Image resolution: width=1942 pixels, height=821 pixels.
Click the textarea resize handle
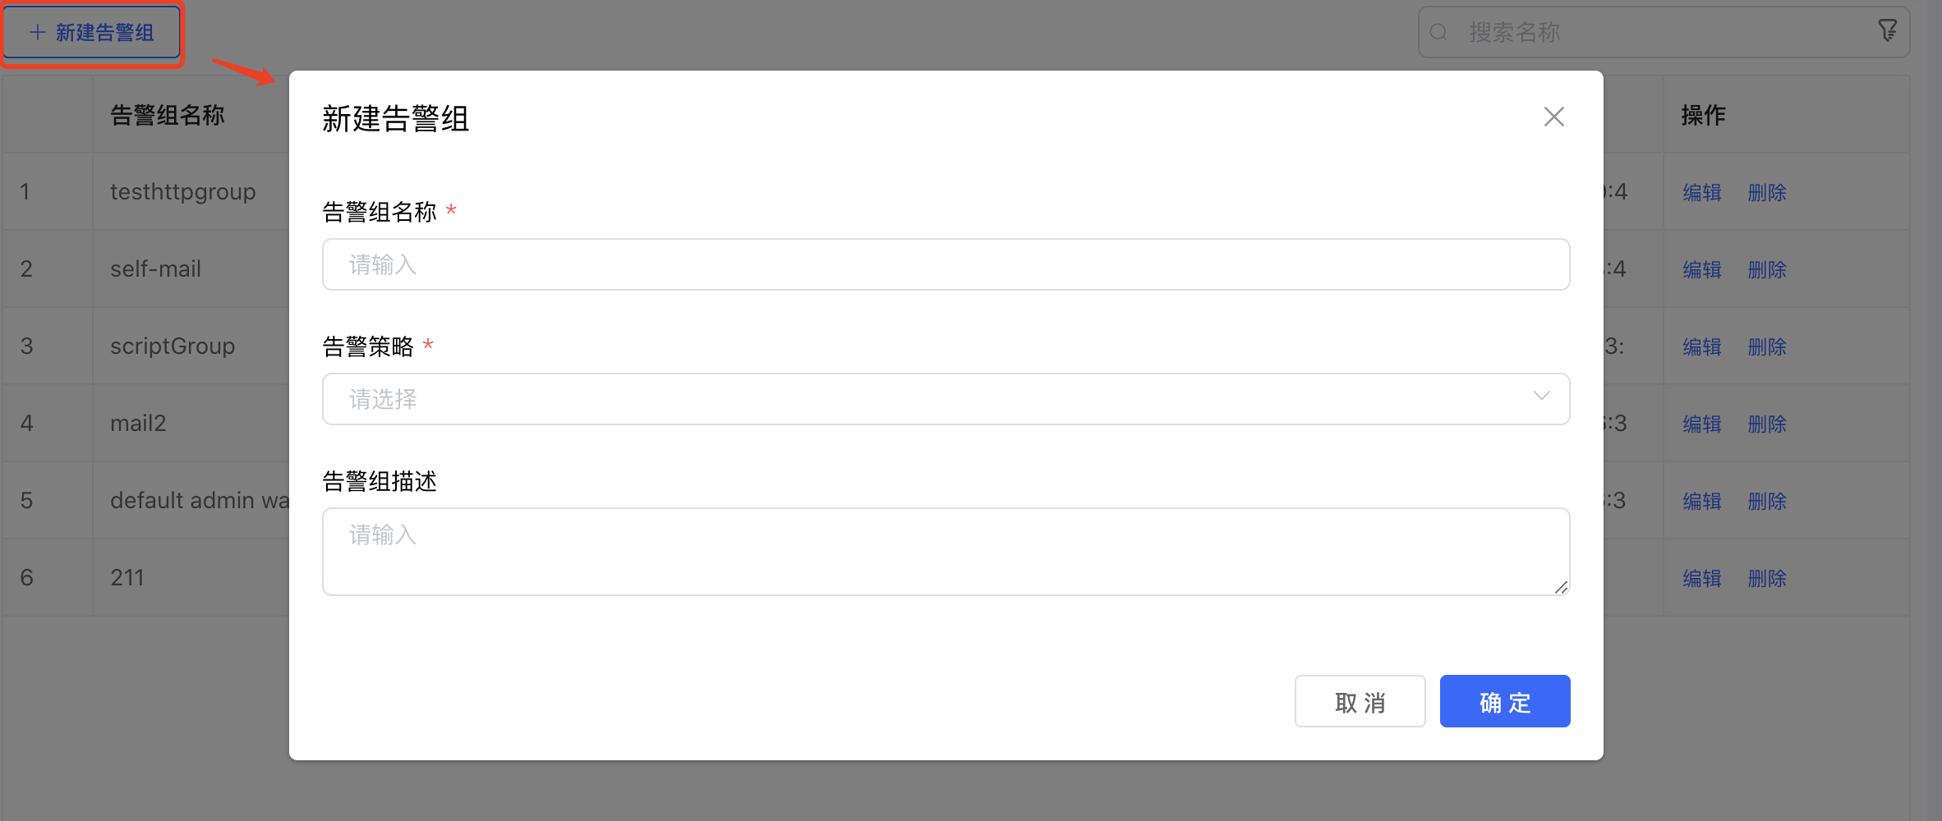coord(1561,587)
